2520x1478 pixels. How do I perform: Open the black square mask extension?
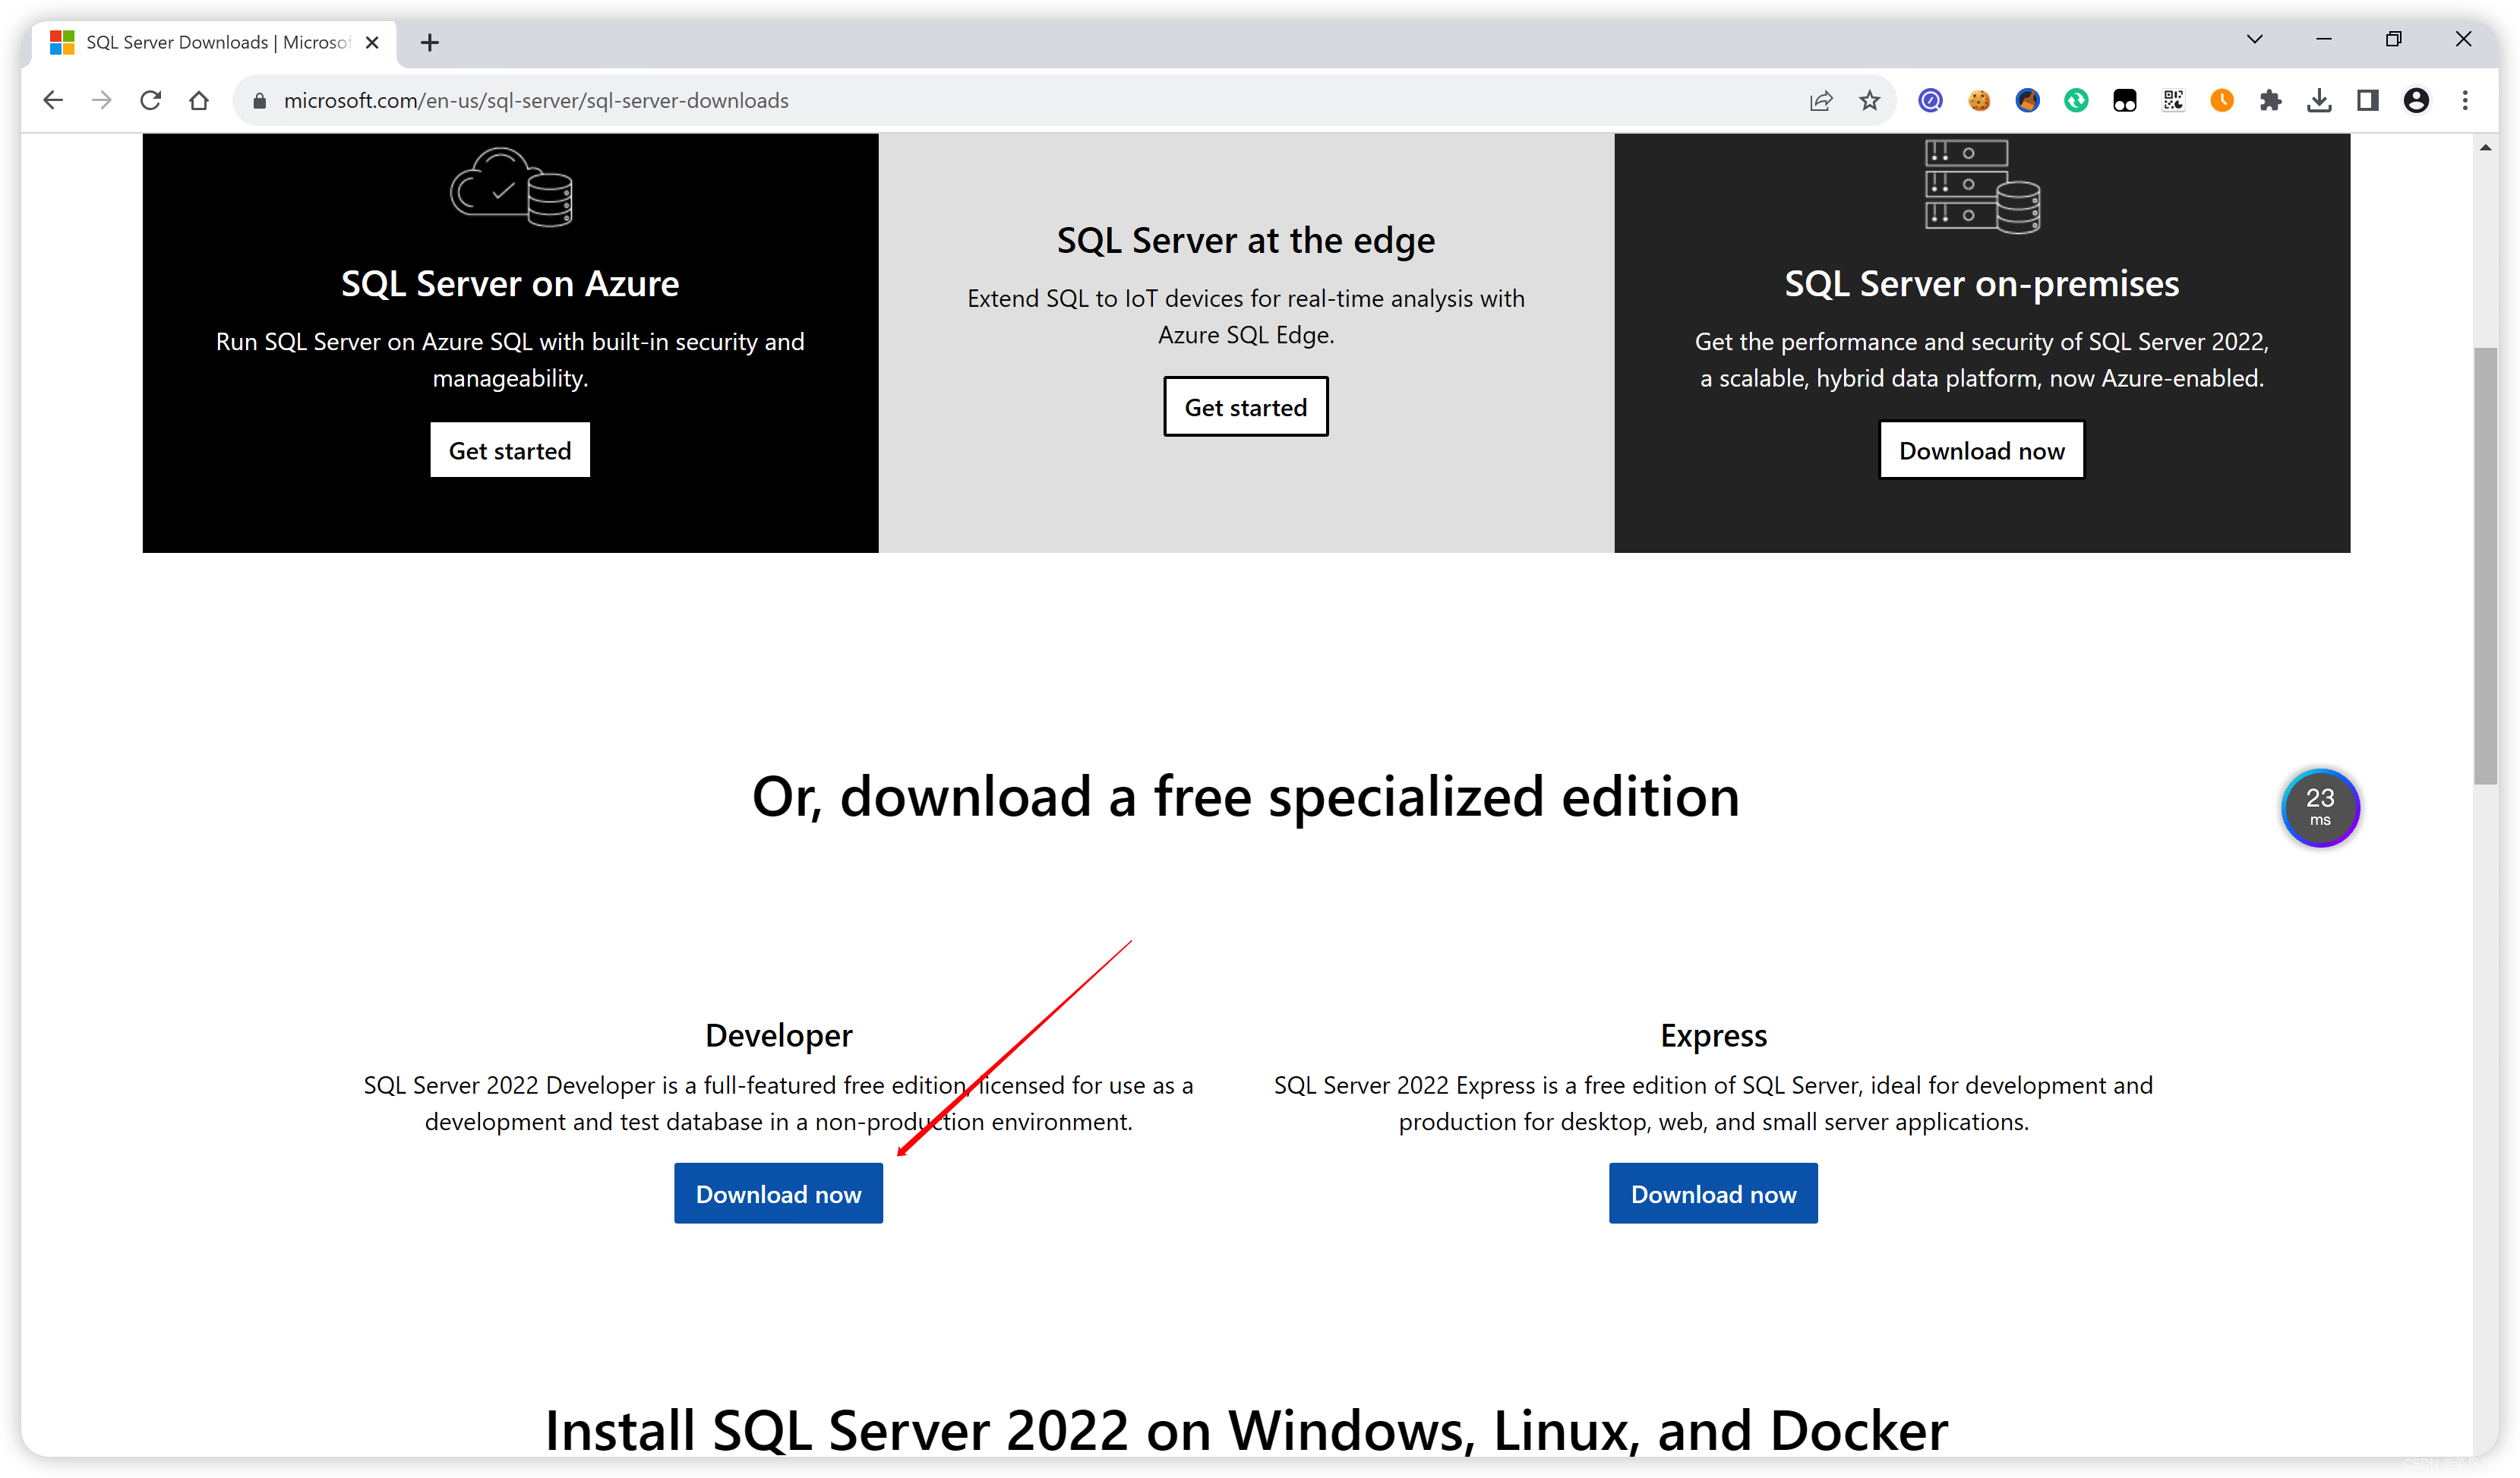tap(2125, 100)
